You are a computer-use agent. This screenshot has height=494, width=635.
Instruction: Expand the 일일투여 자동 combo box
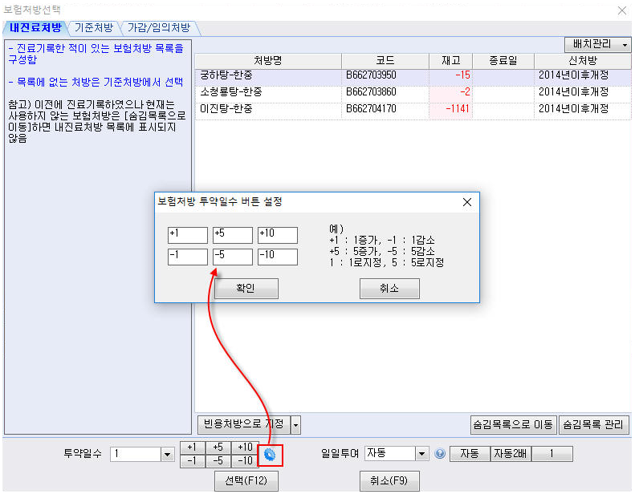tap(421, 454)
